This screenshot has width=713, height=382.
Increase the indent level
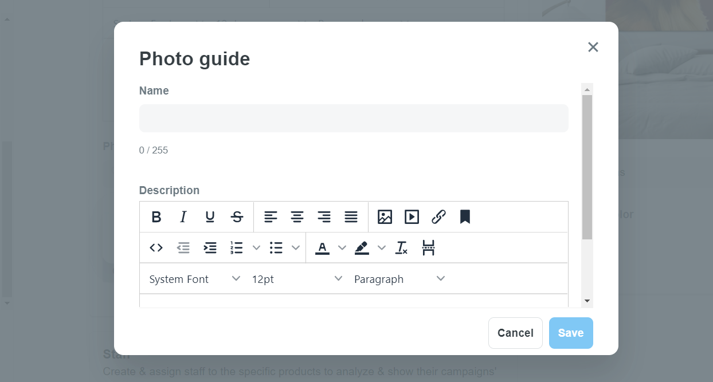(x=210, y=248)
